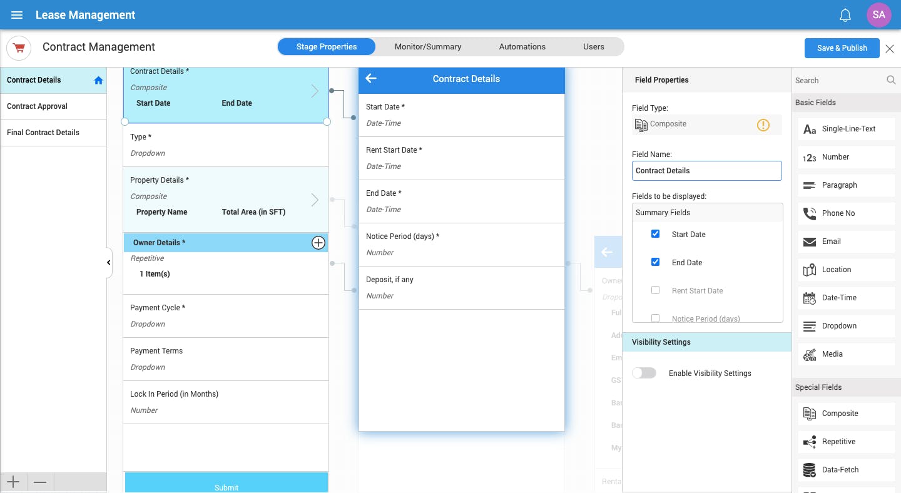Check Notice Period (days) summary field
The width and height of the screenshot is (901, 493).
655,318
